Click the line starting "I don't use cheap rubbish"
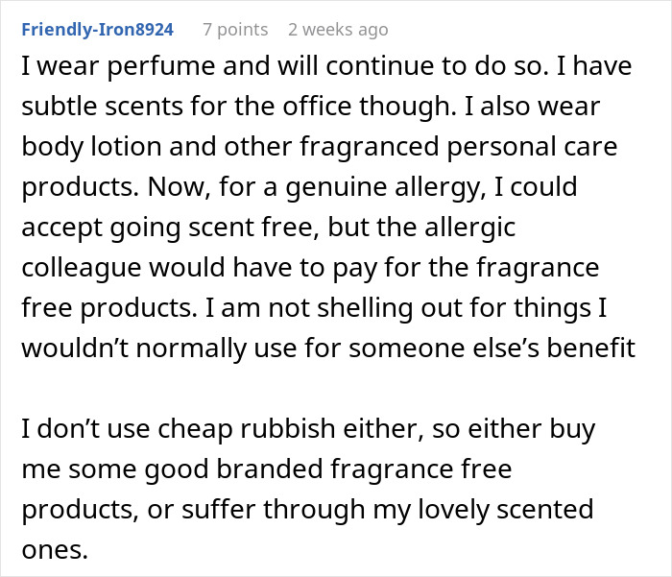The height and width of the screenshot is (577, 672). (x=307, y=428)
